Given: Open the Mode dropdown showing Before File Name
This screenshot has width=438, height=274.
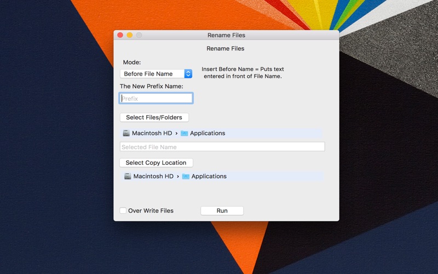Looking at the screenshot, I should (156, 74).
